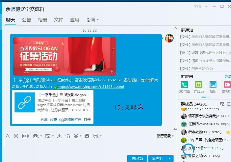Viewport: 231px width, 162px height.
Task: Click the star next to 若水微香
Action: 228,132
